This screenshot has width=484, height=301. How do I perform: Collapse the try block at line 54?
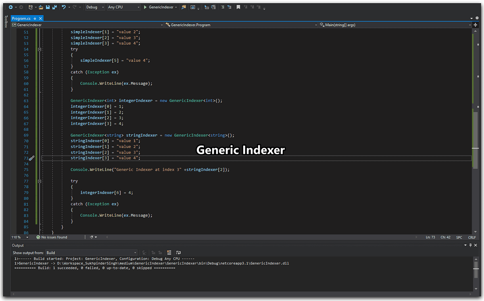(40, 49)
